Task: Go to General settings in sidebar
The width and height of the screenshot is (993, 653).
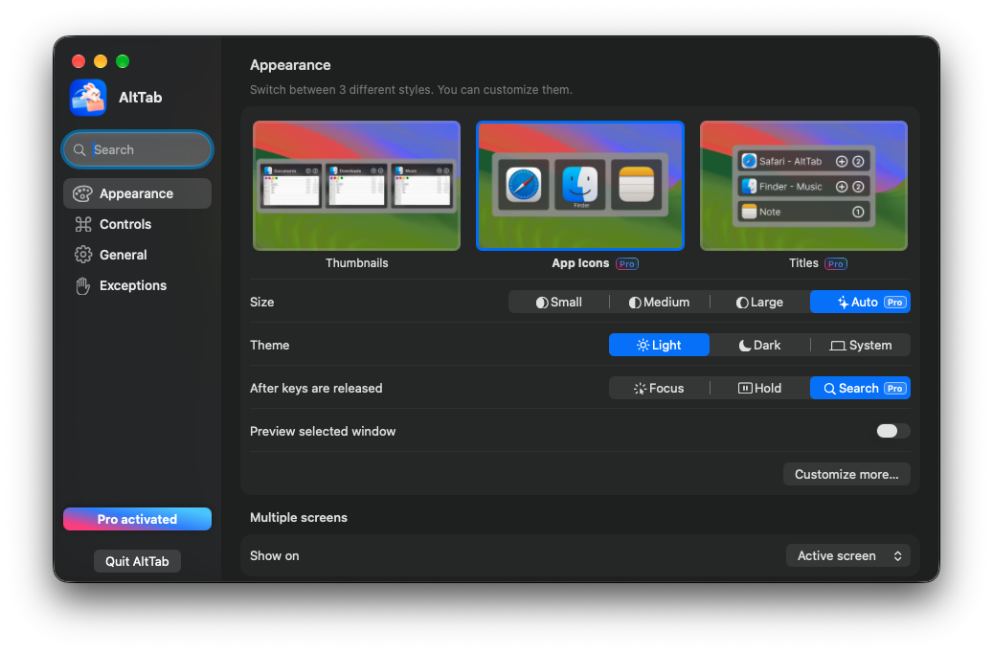Action: click(x=138, y=255)
